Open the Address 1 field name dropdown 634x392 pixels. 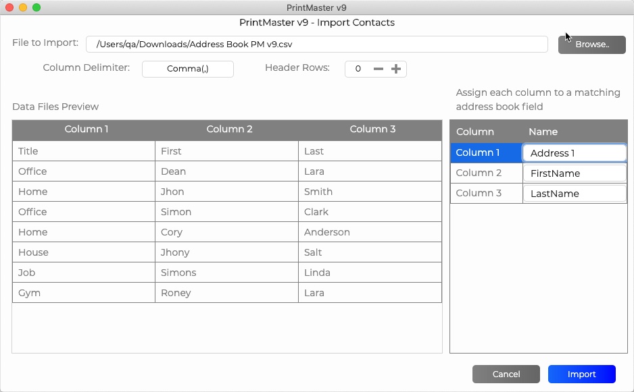(x=574, y=153)
